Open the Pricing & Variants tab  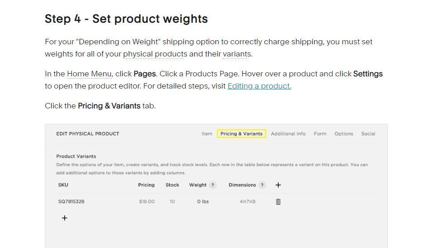pyautogui.click(x=241, y=134)
